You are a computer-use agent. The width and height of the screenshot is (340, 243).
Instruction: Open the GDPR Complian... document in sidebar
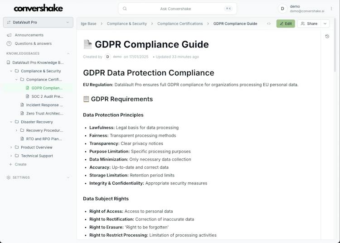click(47, 88)
